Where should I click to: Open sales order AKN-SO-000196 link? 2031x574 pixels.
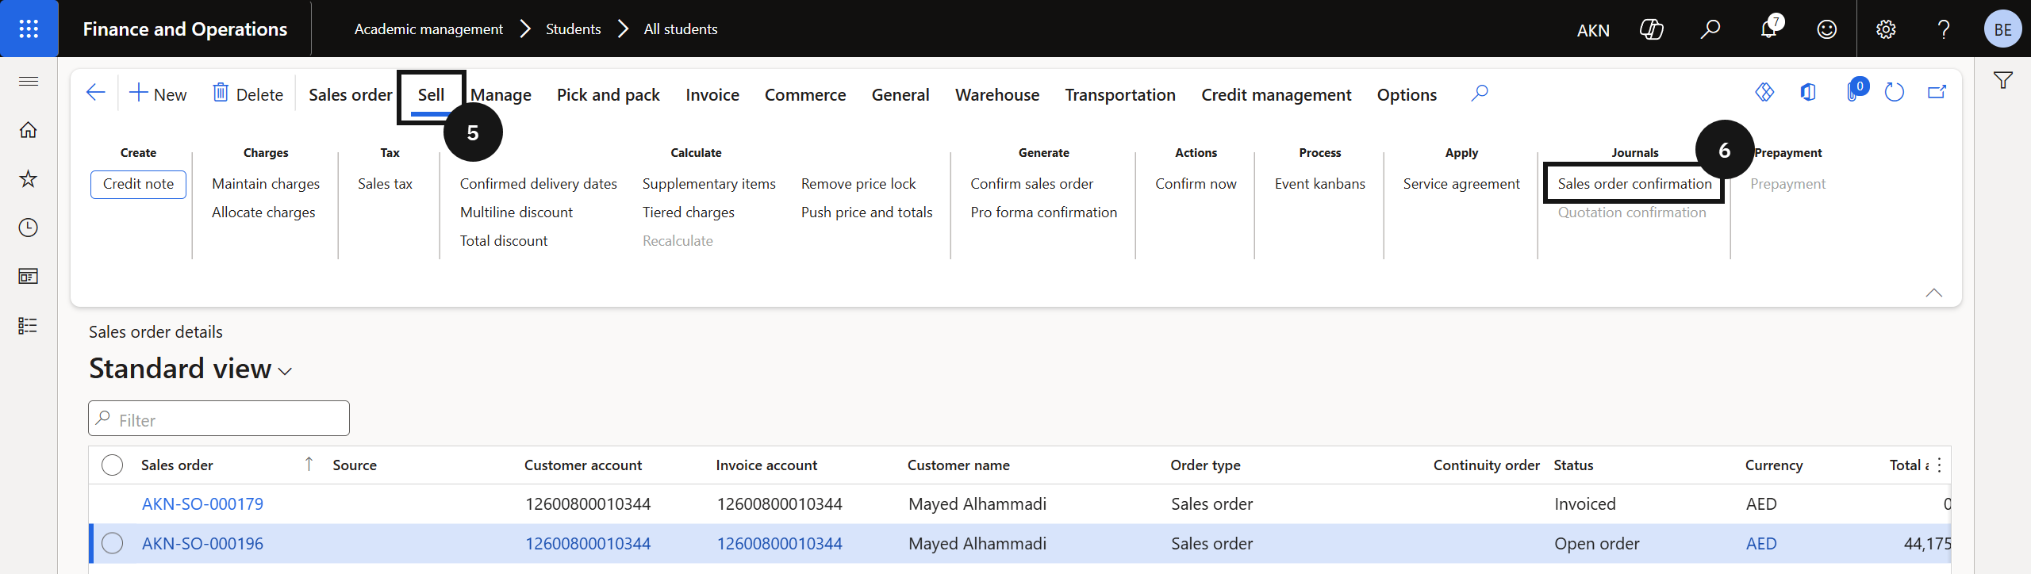(202, 544)
